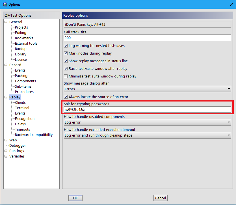Screen dimensions: 236x205
Task: Select the Record tree item
Action: pos(15,65)
